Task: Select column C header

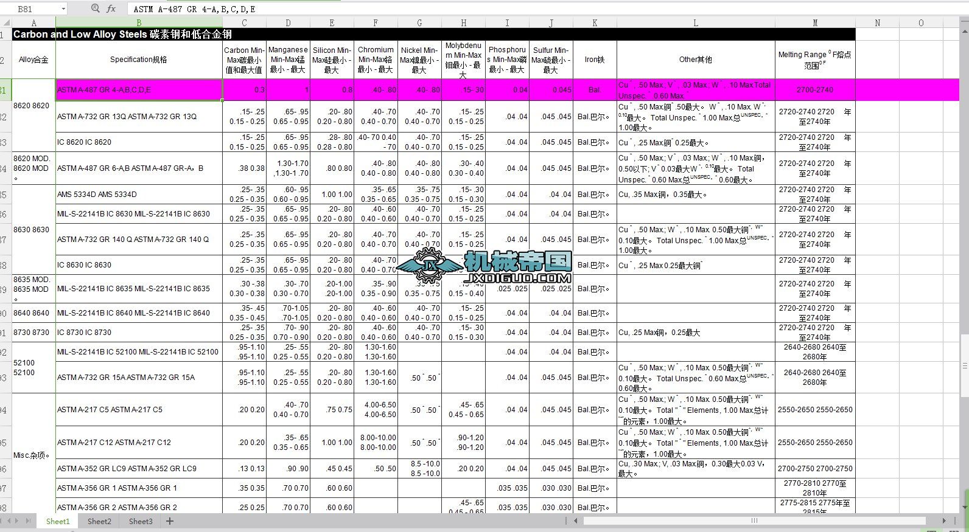Action: tap(244, 23)
